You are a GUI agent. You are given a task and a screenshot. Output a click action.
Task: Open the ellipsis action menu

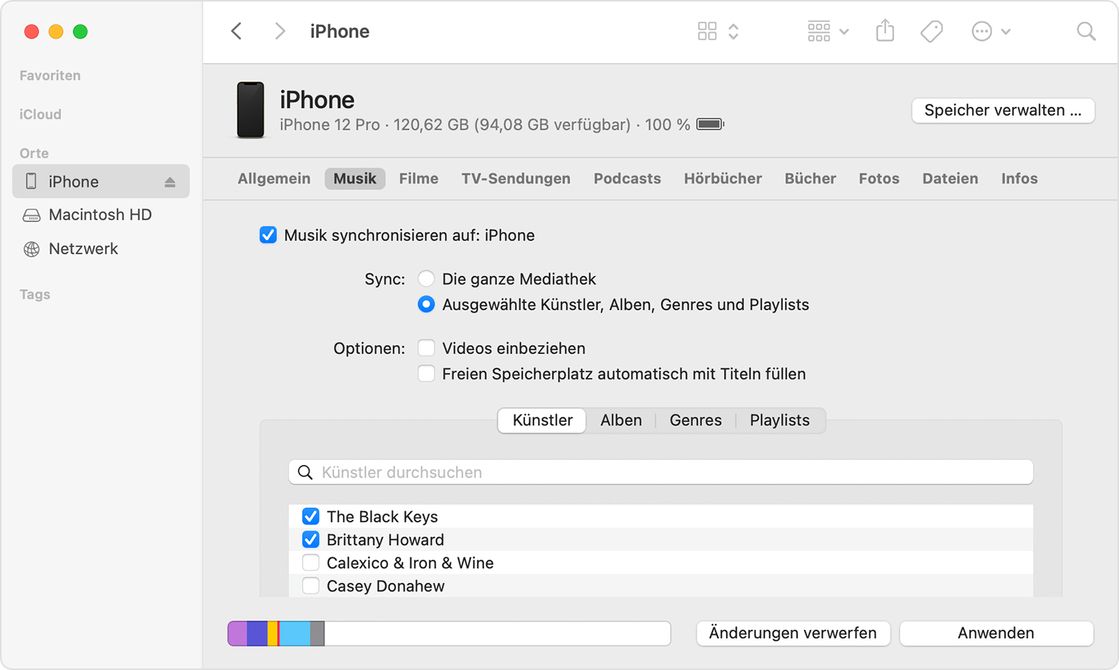991,31
